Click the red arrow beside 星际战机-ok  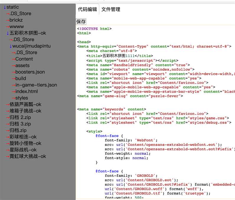click(7, 150)
